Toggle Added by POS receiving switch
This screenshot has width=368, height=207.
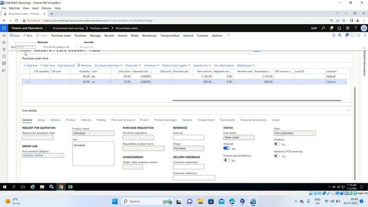click(277, 156)
